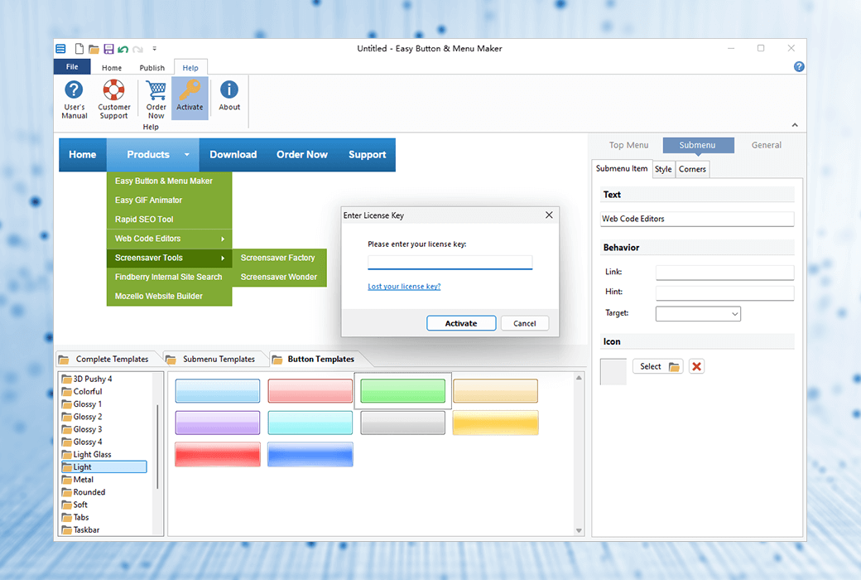Select Screensaver Factory submenu item
The image size is (861, 580).
click(x=280, y=258)
